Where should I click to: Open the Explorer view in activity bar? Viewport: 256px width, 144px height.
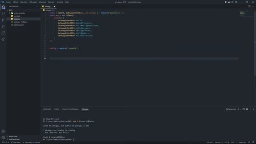[3, 7]
